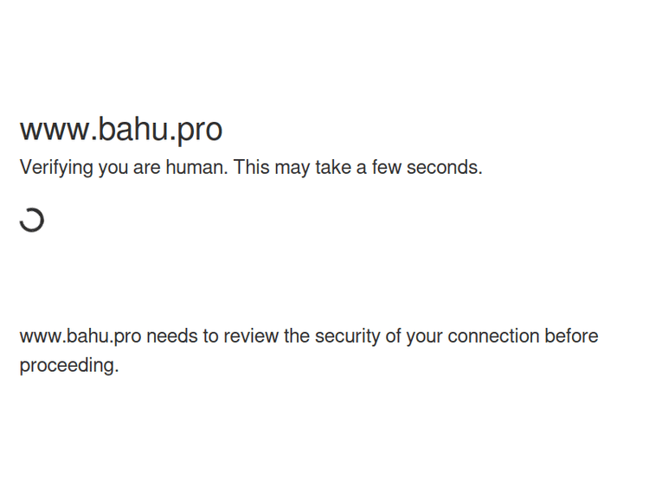Click the word "review" in the paragraph

tap(251, 336)
